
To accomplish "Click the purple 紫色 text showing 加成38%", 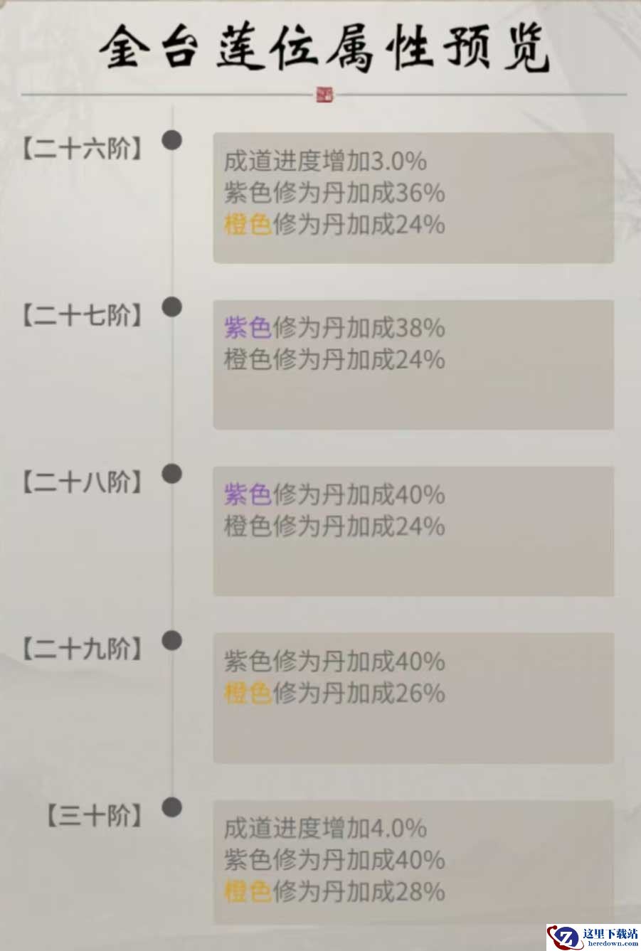I will coord(248,328).
